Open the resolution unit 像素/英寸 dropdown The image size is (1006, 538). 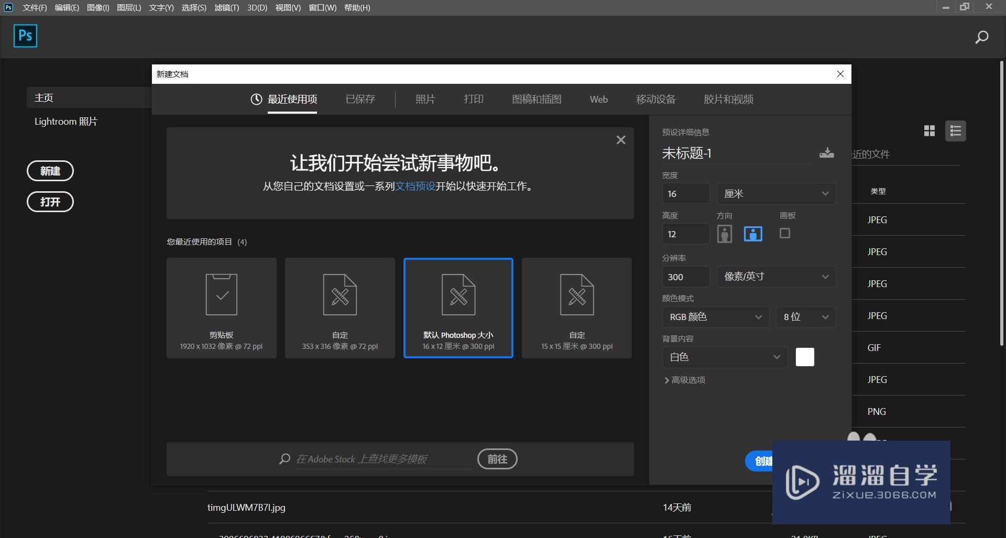[776, 277]
